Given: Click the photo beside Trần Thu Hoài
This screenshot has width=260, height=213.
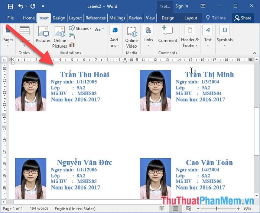Looking at the screenshot, I should (x=30, y=90).
